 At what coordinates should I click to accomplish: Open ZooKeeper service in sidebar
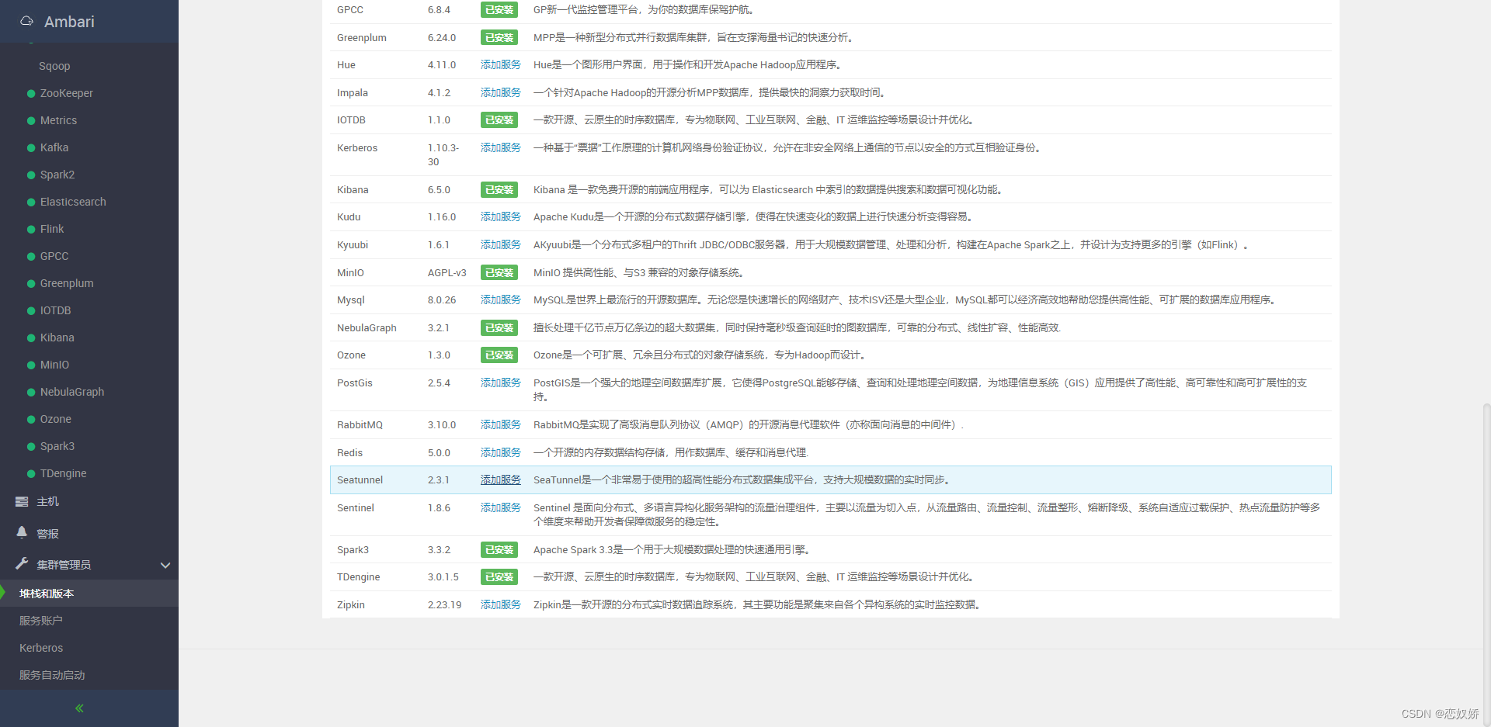(67, 93)
